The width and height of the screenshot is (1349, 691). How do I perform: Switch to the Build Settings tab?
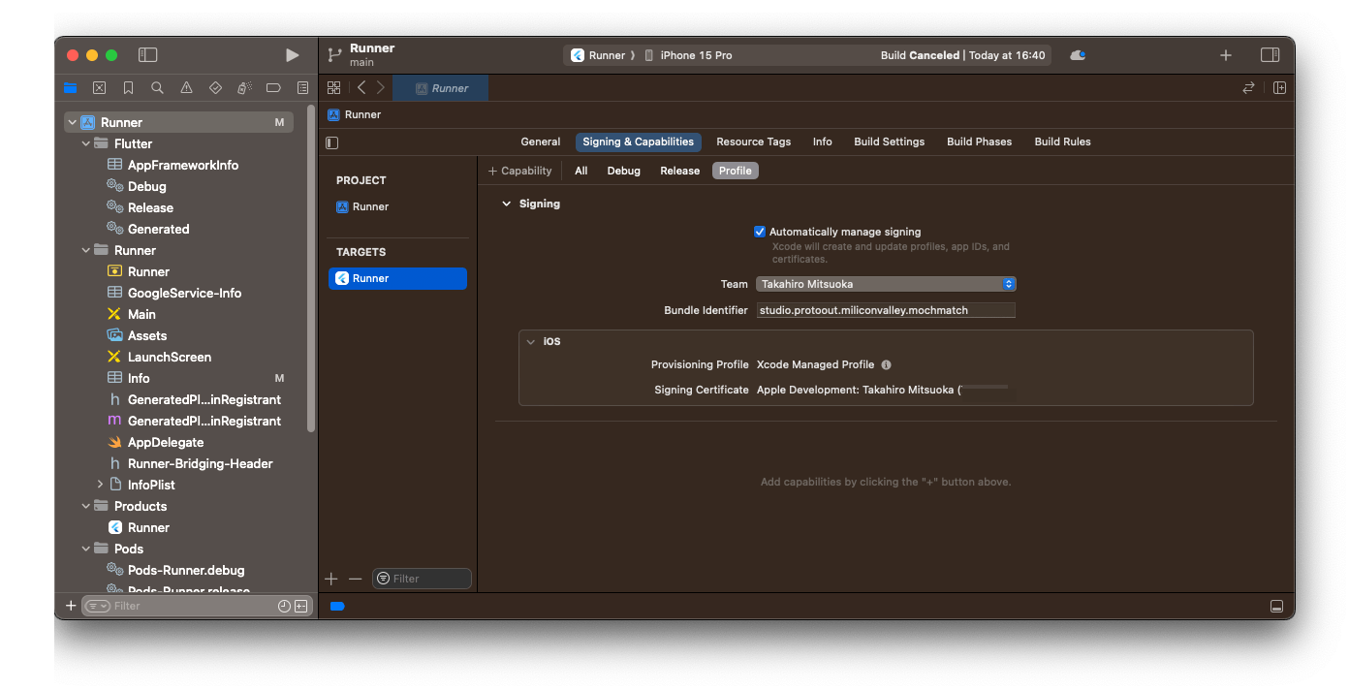889,141
